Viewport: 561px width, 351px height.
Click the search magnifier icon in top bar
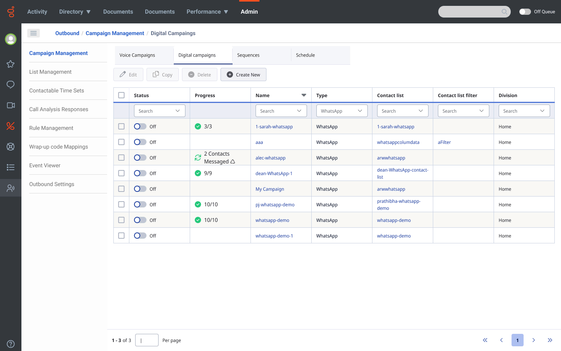click(504, 12)
